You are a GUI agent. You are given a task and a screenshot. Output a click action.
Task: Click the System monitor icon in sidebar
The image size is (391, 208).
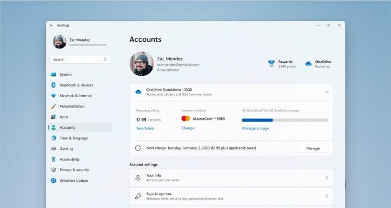click(x=54, y=74)
